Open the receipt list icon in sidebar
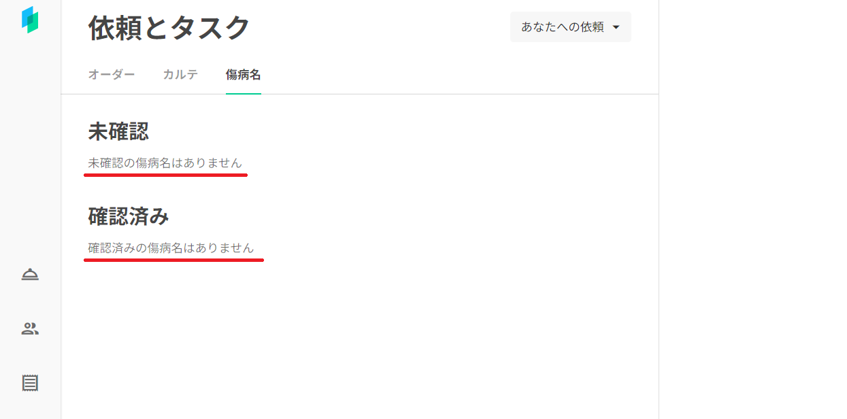This screenshot has width=847, height=419. click(30, 383)
